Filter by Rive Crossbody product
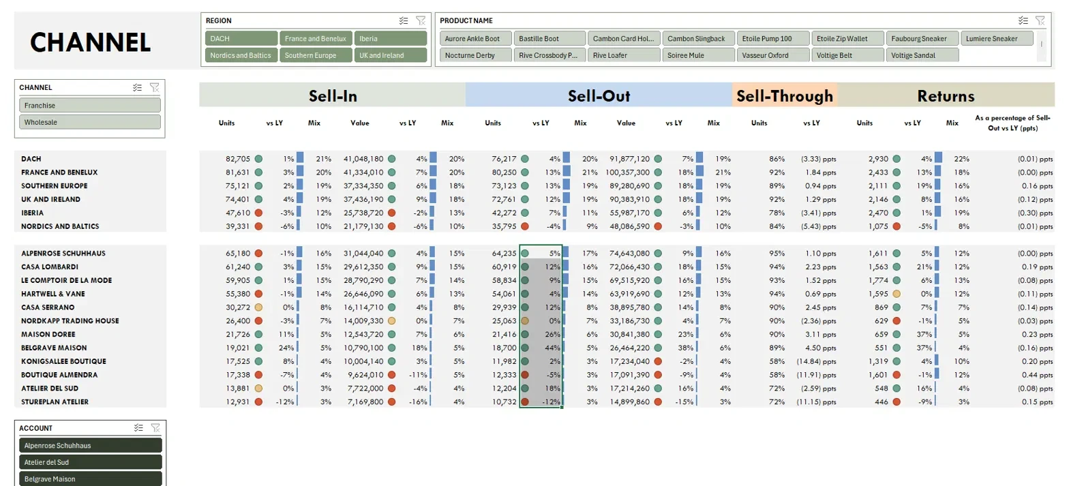The width and height of the screenshot is (1069, 486). point(549,55)
